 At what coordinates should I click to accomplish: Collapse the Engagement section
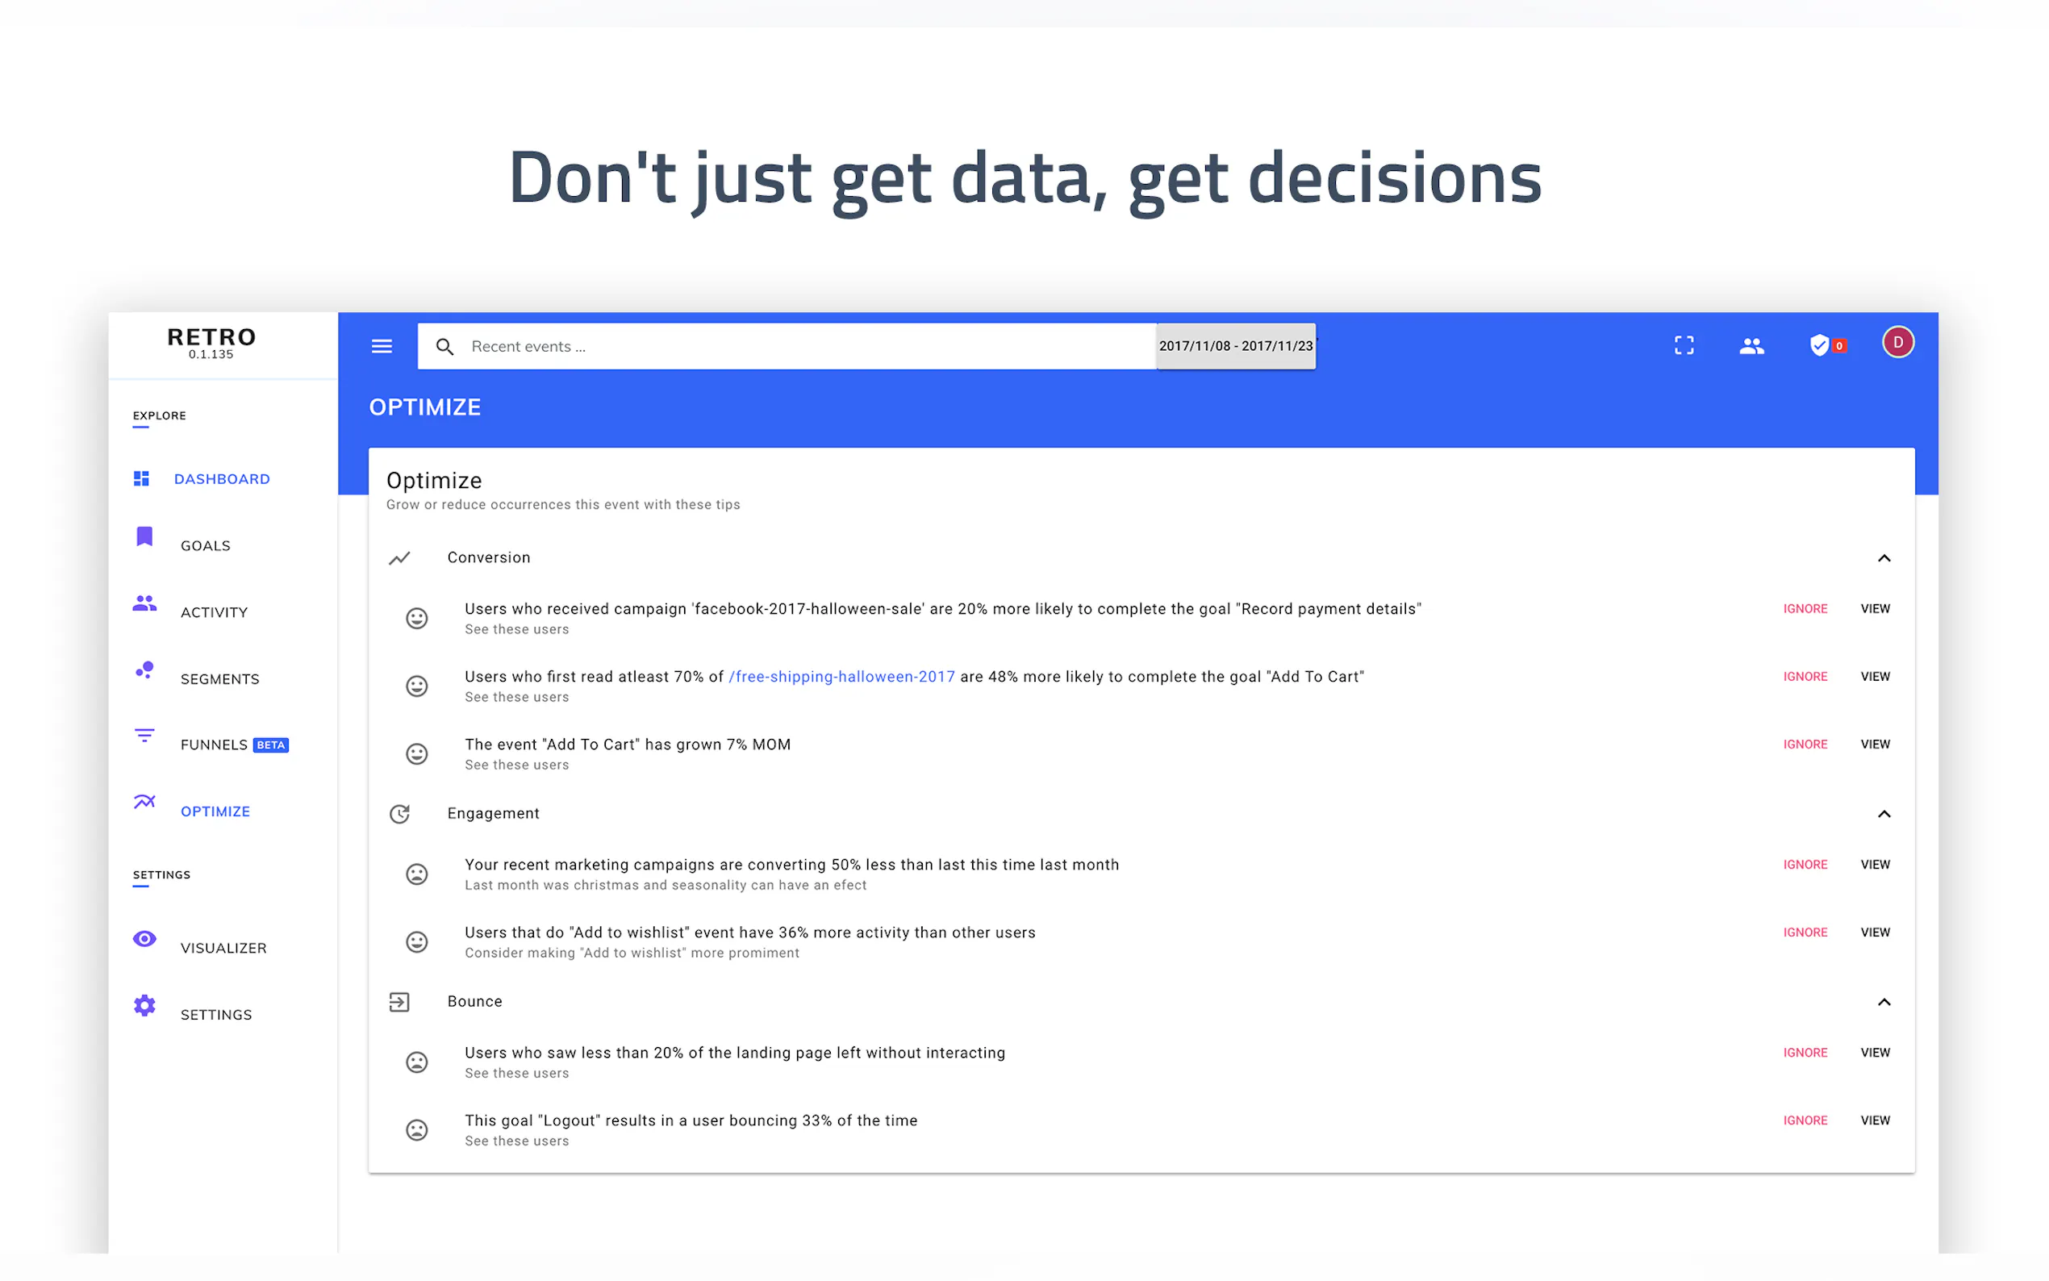pyautogui.click(x=1884, y=814)
